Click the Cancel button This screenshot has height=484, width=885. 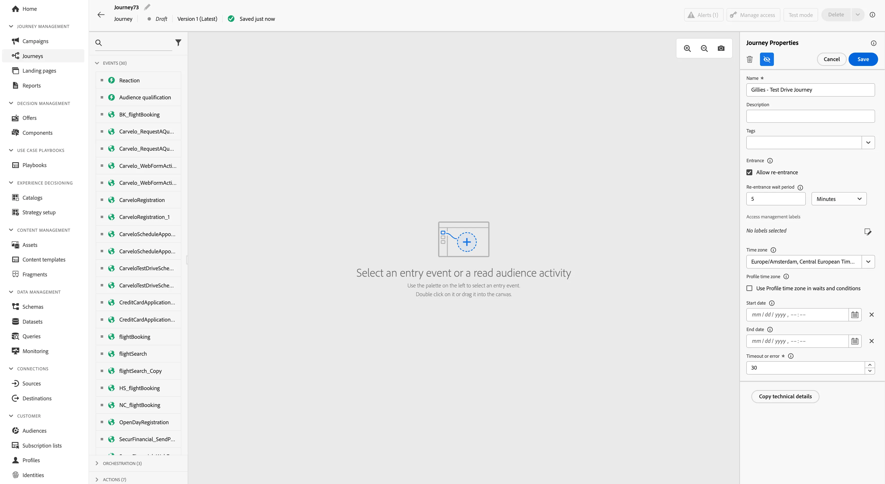point(831,60)
